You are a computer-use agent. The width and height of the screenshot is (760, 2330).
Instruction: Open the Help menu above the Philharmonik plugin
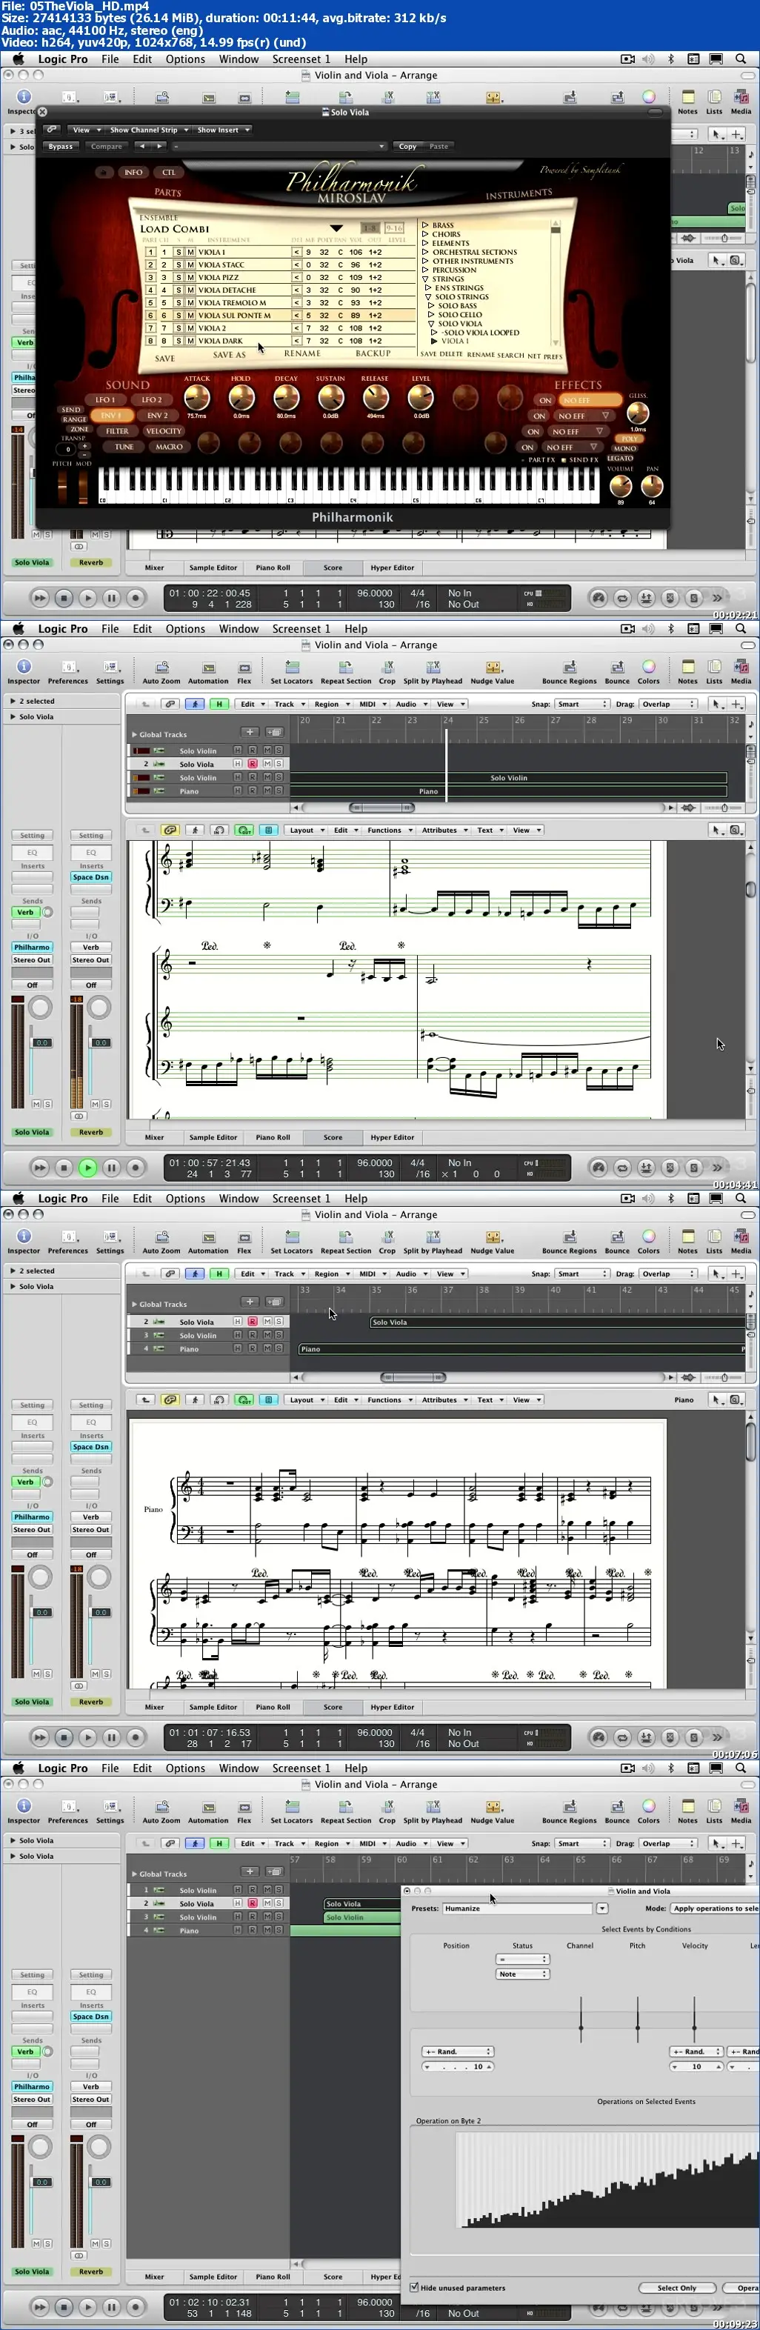tap(356, 59)
